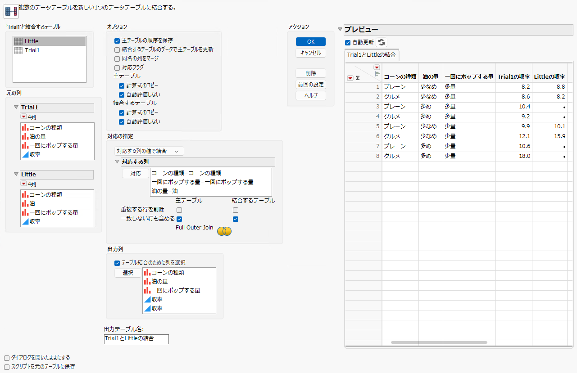Open the red triangle menu under Little

[x=23, y=184]
